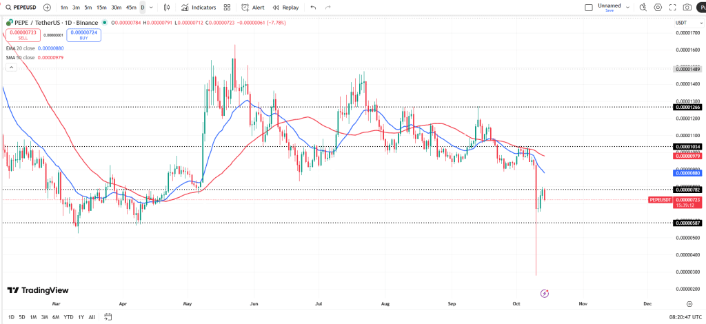Open the candlestick chart style selector
This screenshot has width=706, height=324.
click(166, 8)
